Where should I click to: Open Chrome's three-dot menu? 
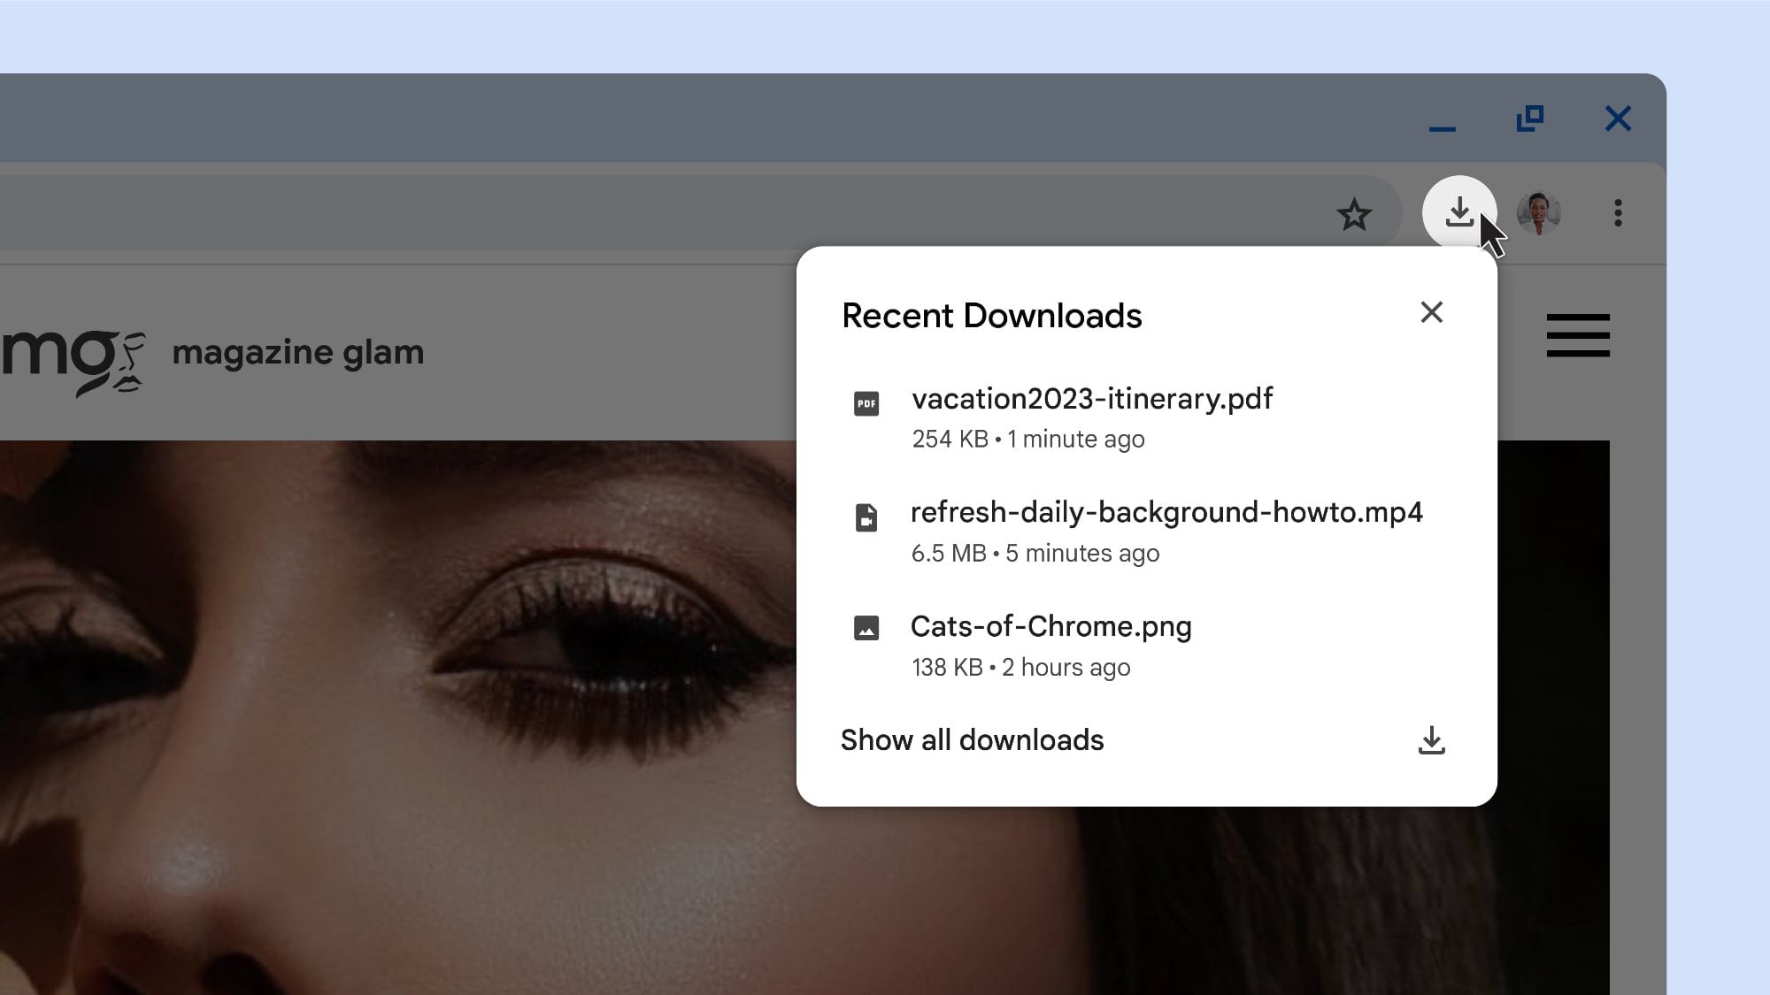point(1618,212)
